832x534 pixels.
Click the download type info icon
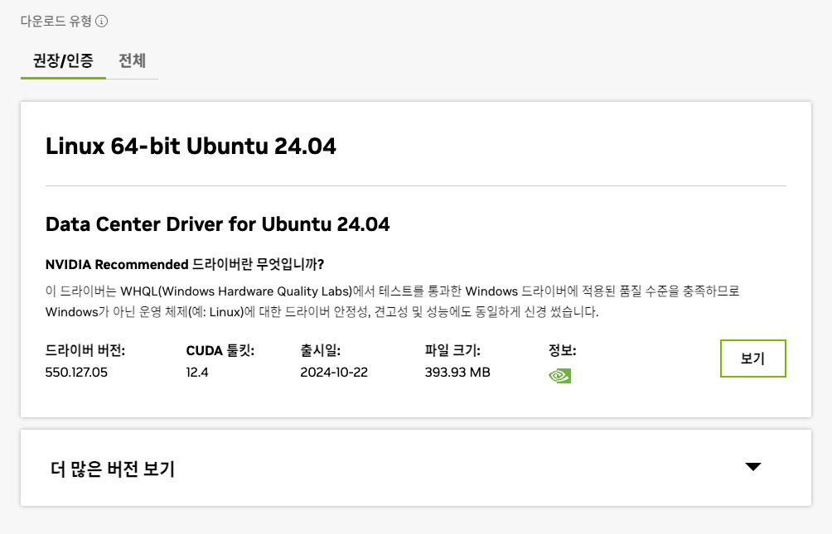pyautogui.click(x=101, y=22)
